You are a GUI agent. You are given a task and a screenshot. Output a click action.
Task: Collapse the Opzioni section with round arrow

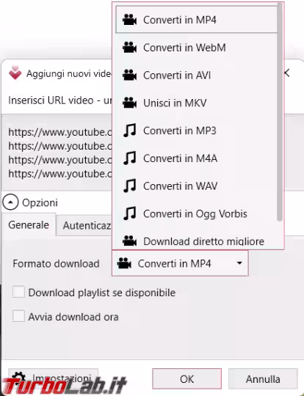coord(10,202)
